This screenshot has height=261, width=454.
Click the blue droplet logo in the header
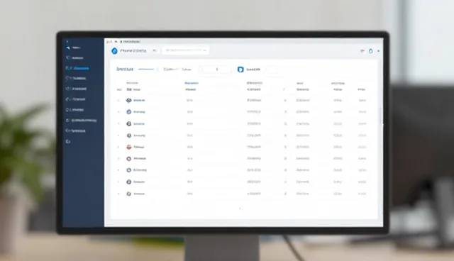point(115,51)
